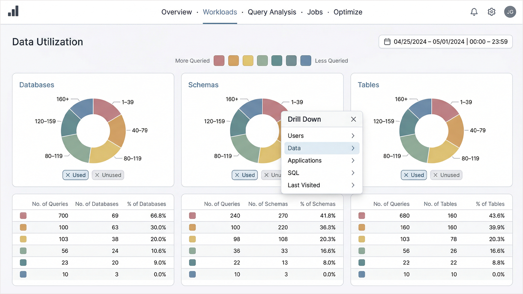Close the Drill Down popup
The width and height of the screenshot is (523, 294).
coord(353,119)
